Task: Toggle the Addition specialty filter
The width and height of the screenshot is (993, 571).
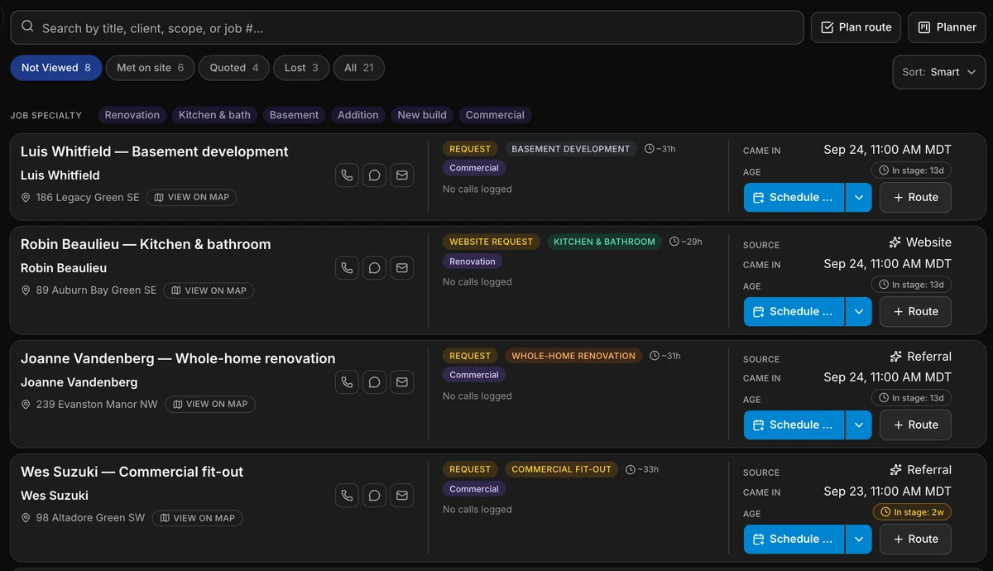Action: tap(358, 115)
